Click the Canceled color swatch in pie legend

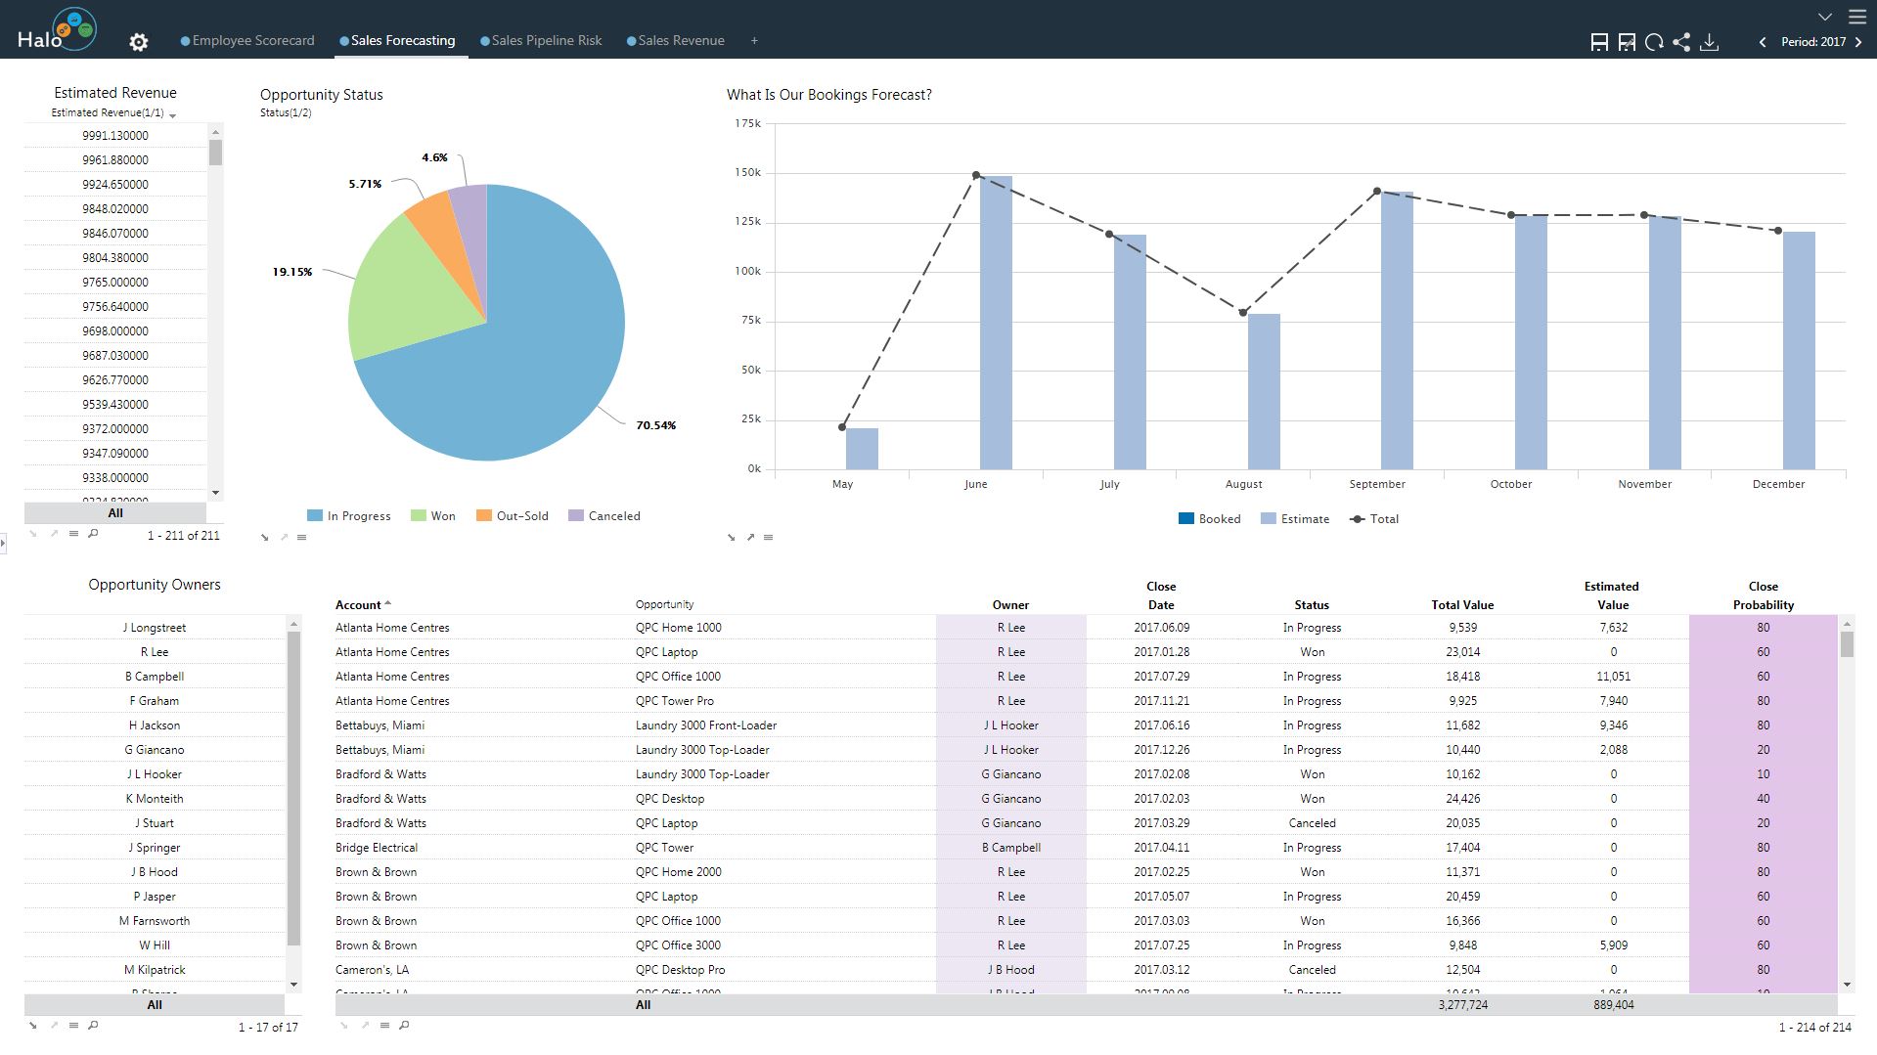[576, 515]
